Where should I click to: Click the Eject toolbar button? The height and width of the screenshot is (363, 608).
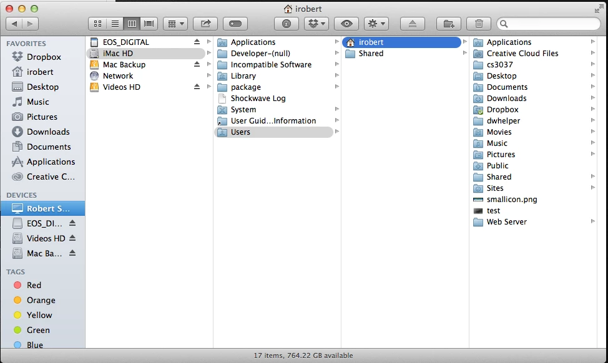413,24
